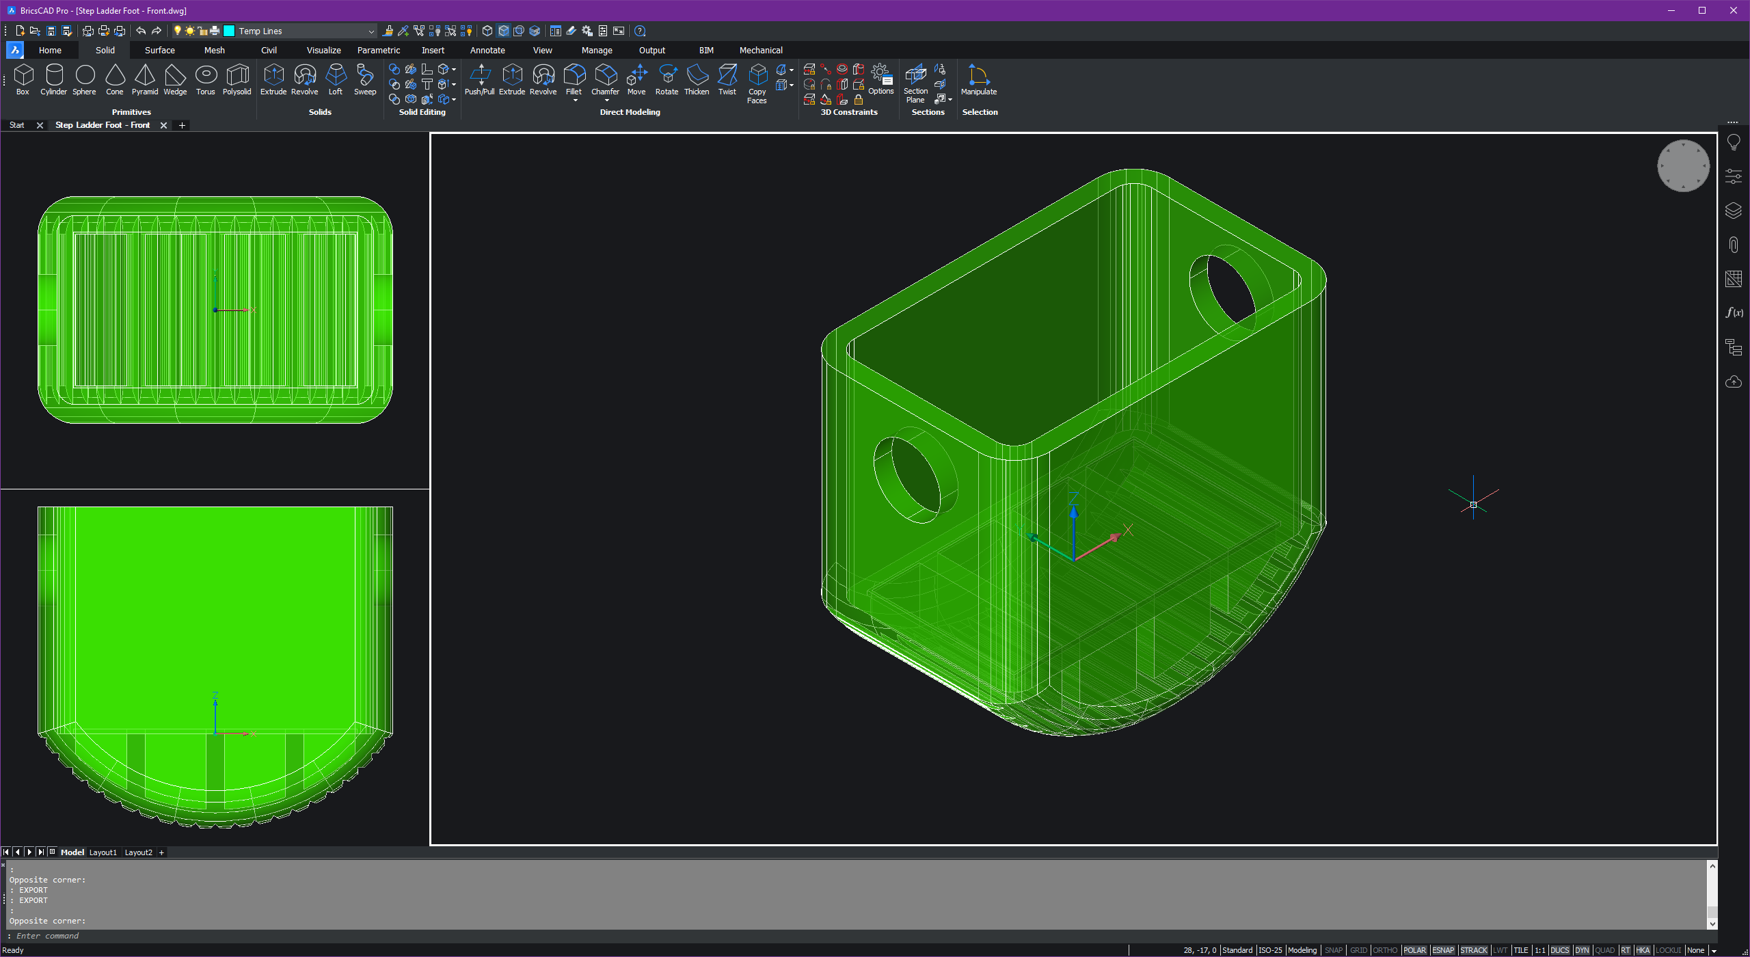Expand the Chamfer tool dropdown arrow
Image resolution: width=1750 pixels, height=957 pixels.
point(605,99)
